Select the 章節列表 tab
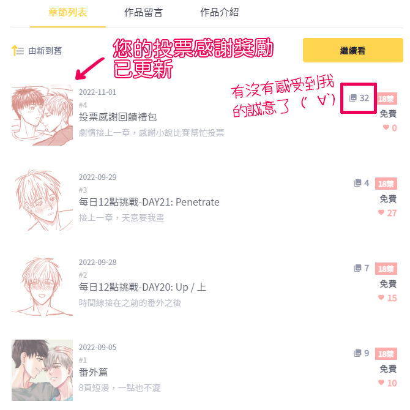Screen dimensions: 410x410 68,12
